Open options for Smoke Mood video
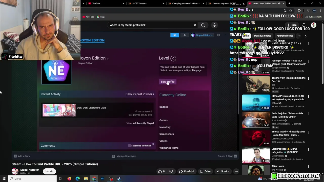This screenshot has height=182, width=324. click(x=308, y=132)
